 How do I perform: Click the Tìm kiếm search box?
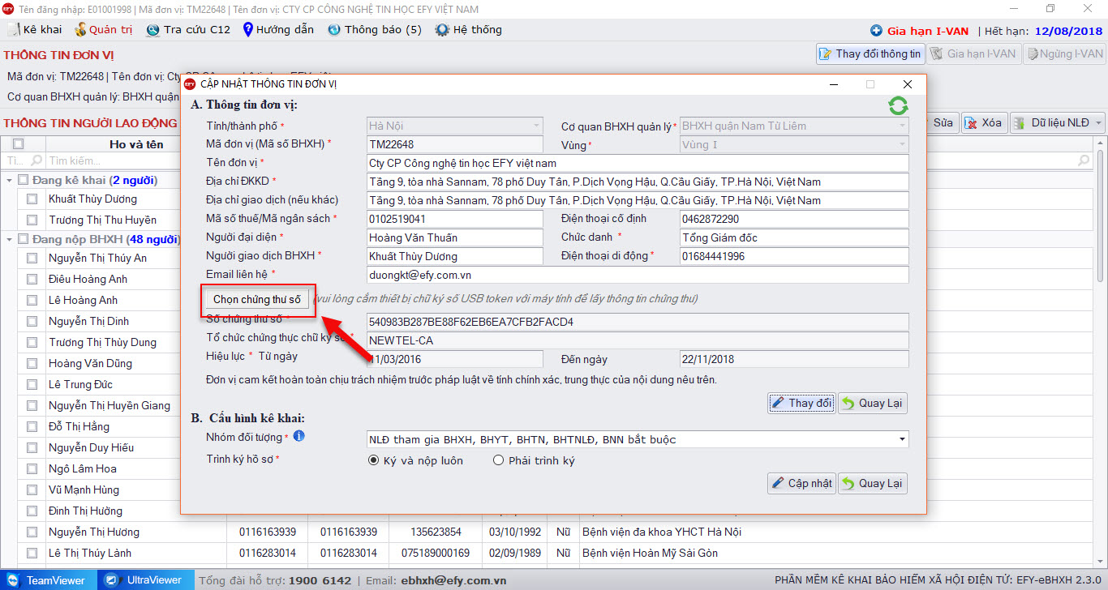(114, 161)
